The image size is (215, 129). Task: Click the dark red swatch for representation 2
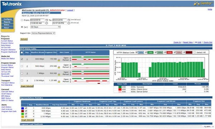23,111
